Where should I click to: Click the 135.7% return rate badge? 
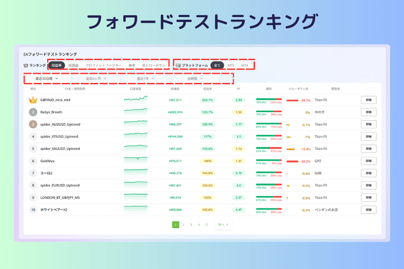pyautogui.click(x=207, y=112)
